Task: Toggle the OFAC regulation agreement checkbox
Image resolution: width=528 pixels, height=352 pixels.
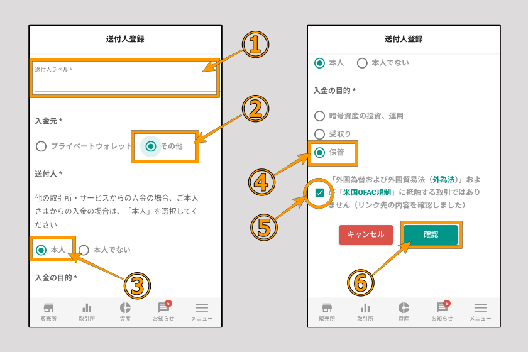Action: (x=319, y=193)
